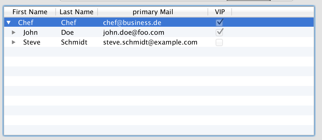
Task: Click the VIP column header
Action: [x=220, y=12]
